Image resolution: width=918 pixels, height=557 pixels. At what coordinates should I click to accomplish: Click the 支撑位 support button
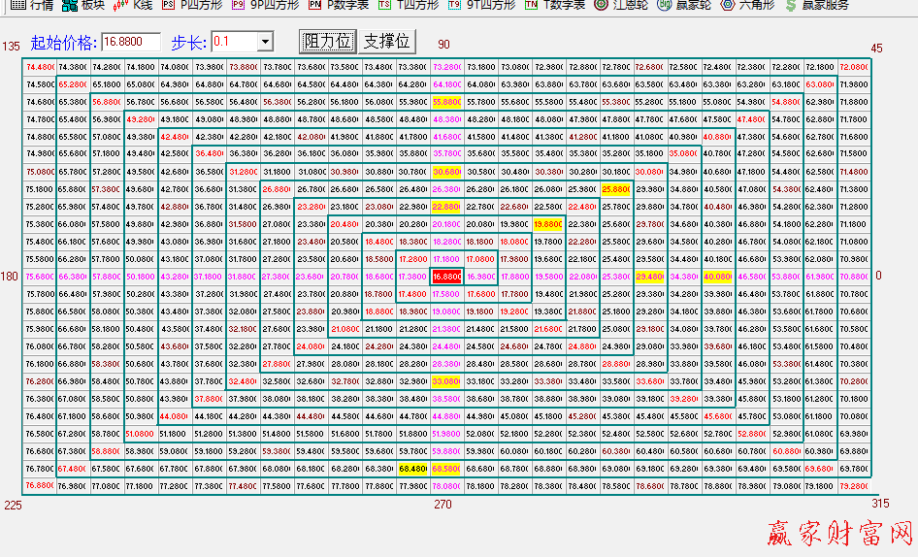click(386, 42)
